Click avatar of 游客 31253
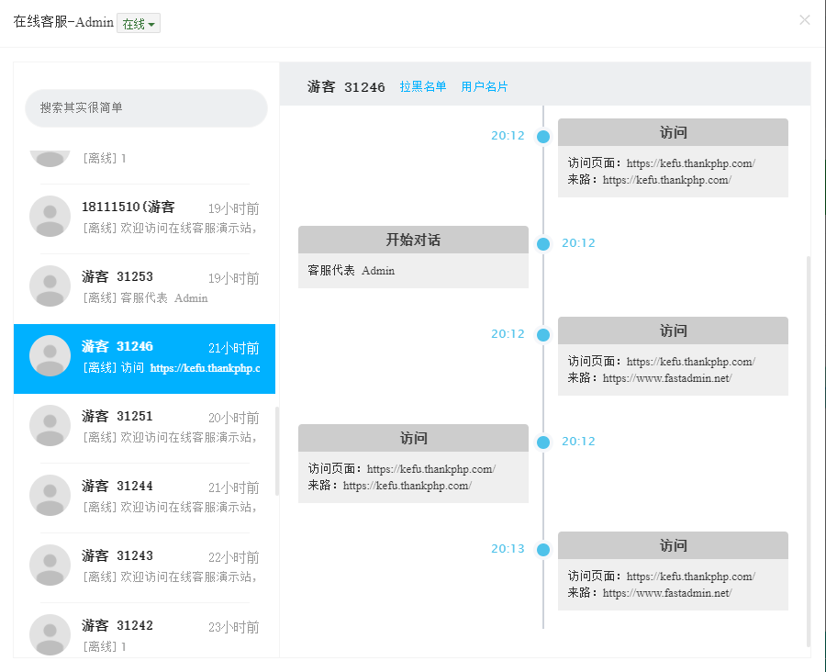This screenshot has width=826, height=672. tap(50, 286)
